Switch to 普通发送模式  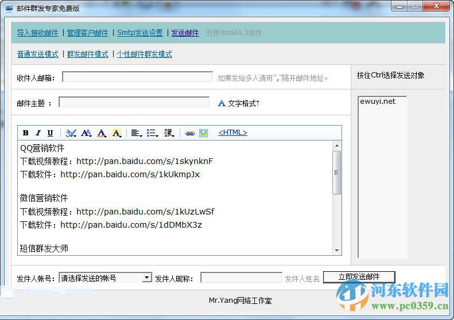pyautogui.click(x=38, y=54)
